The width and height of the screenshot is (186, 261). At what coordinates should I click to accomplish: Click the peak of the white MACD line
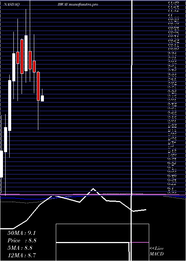coord(93,189)
